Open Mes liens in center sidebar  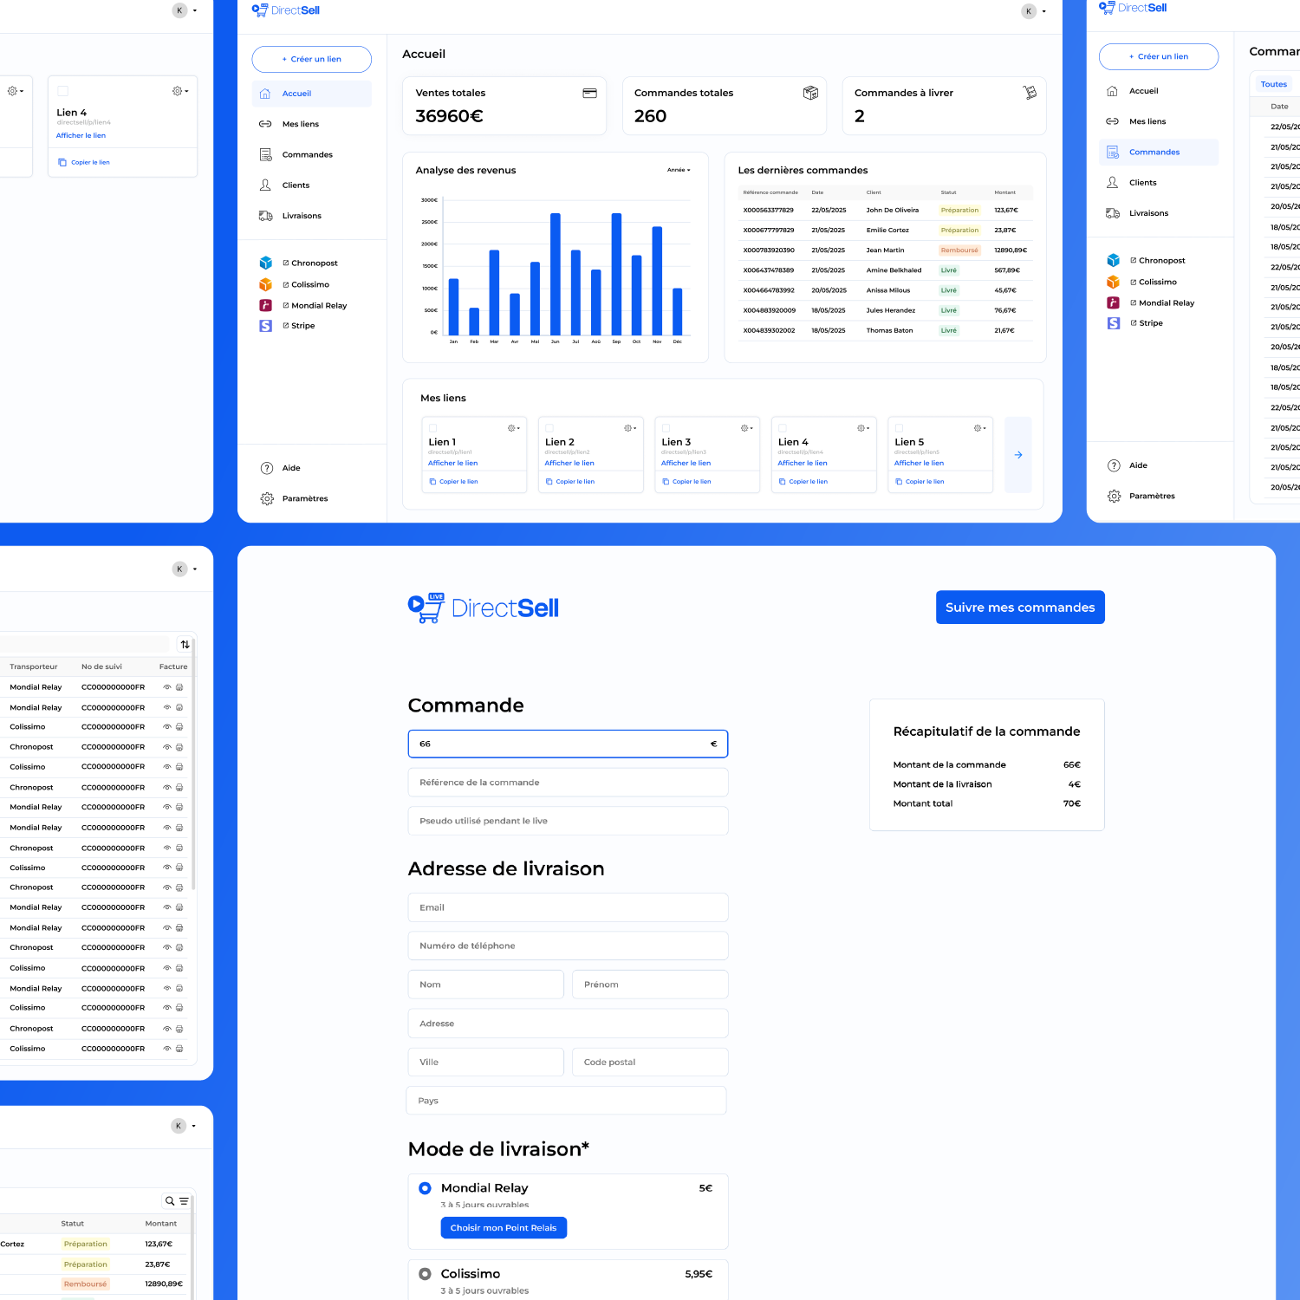(x=300, y=124)
